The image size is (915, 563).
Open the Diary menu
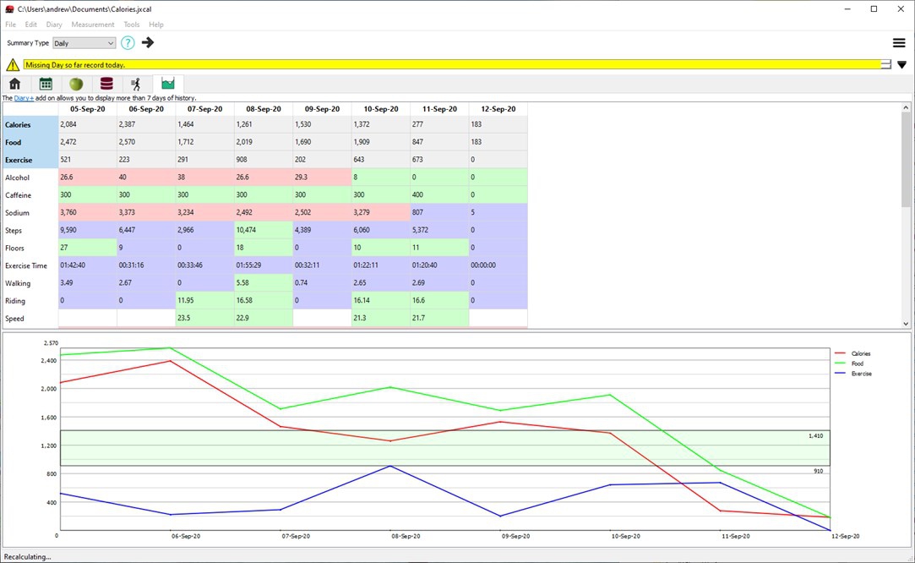54,25
